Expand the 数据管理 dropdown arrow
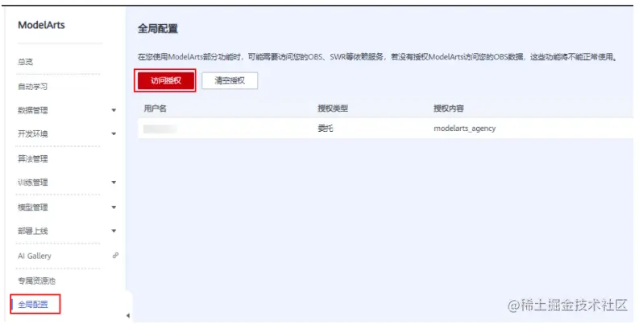Viewport: 639px width, 324px height. click(x=114, y=110)
